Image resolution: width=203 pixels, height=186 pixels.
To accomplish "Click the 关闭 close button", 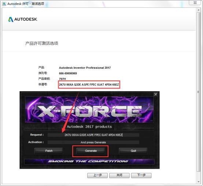I will (119, 175).
